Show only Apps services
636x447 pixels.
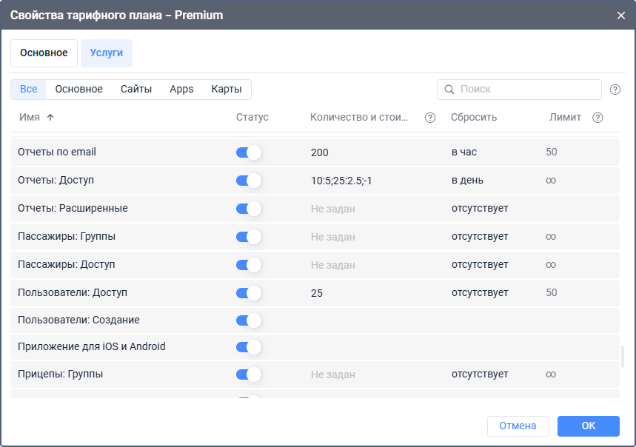coord(181,90)
